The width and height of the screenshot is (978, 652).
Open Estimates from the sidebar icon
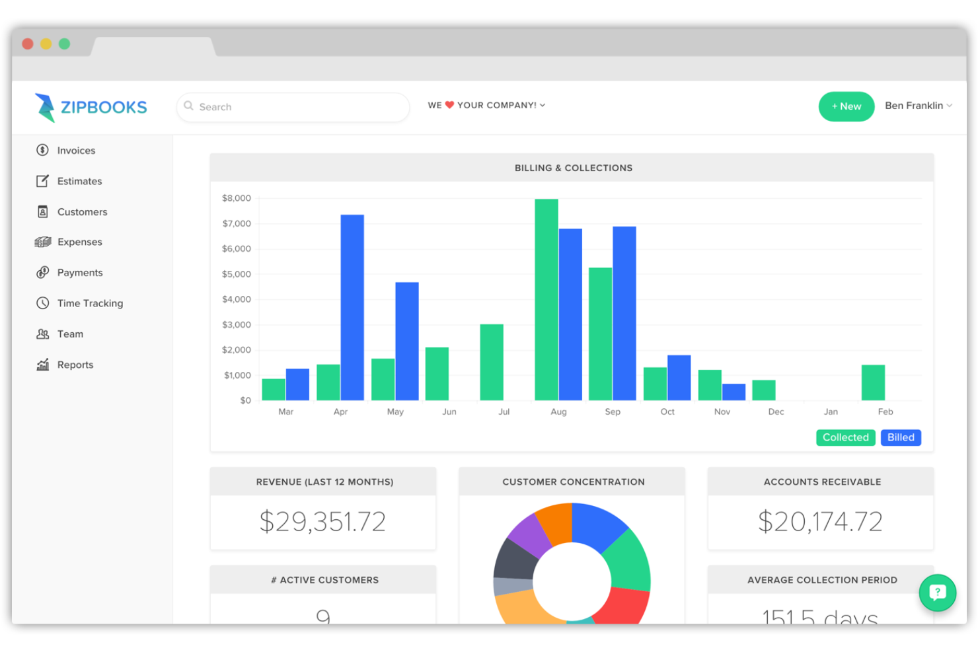point(42,181)
